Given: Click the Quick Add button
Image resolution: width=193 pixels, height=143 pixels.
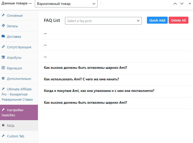Looking at the screenshot, I should pos(157,20).
